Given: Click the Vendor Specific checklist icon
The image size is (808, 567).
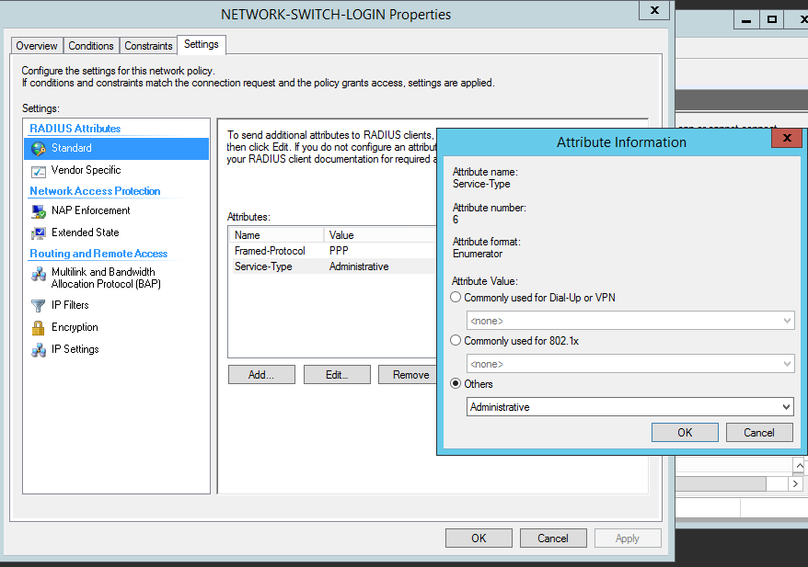Looking at the screenshot, I should pyautogui.click(x=39, y=171).
